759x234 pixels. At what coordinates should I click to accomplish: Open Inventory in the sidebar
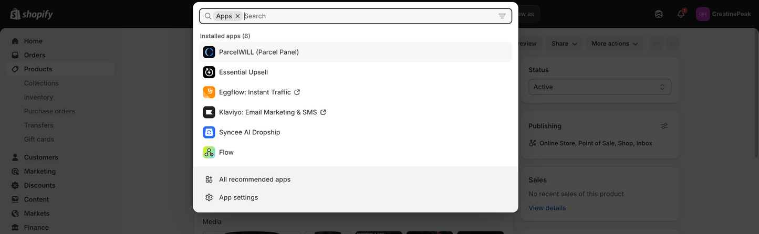click(x=38, y=97)
